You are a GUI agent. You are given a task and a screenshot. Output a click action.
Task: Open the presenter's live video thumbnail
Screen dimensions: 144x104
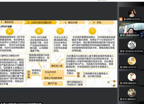coord(132,30)
